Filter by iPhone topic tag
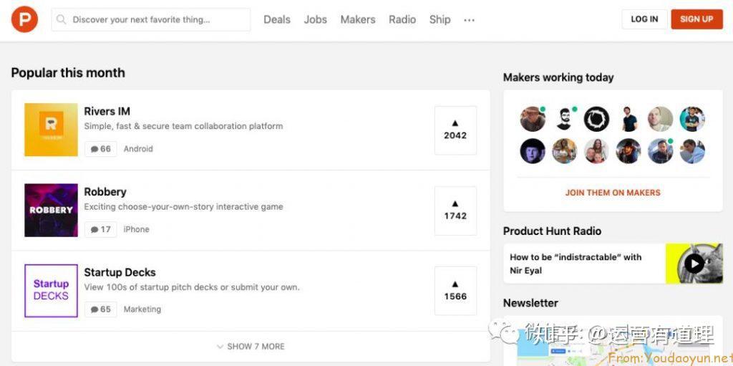 coord(136,229)
